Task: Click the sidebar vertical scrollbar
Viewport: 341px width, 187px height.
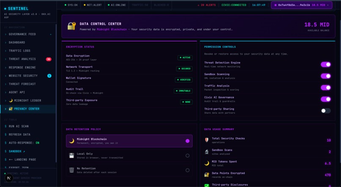Action: click(56, 93)
